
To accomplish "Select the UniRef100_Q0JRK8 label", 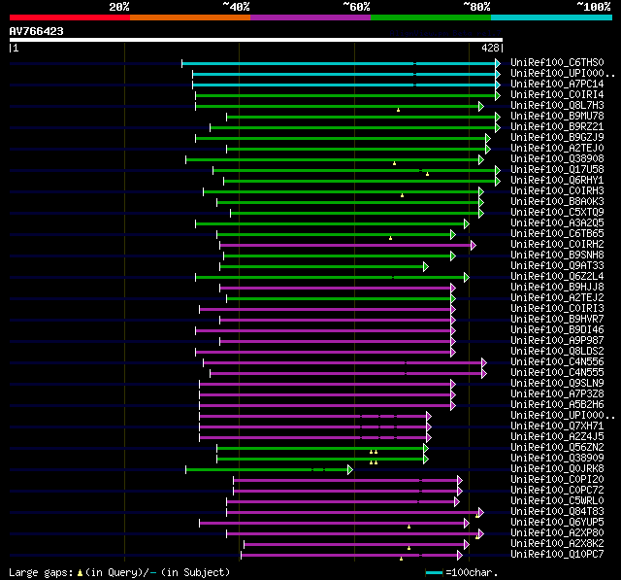I will pyautogui.click(x=557, y=469).
